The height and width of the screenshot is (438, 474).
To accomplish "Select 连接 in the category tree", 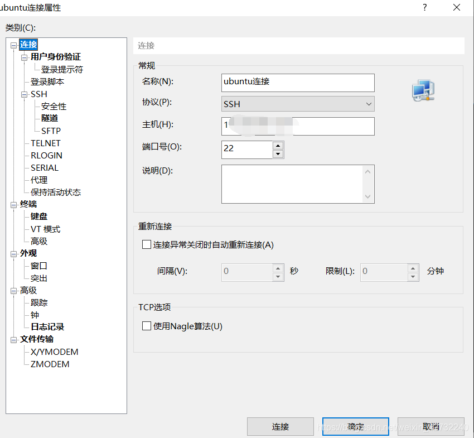I will [28, 45].
